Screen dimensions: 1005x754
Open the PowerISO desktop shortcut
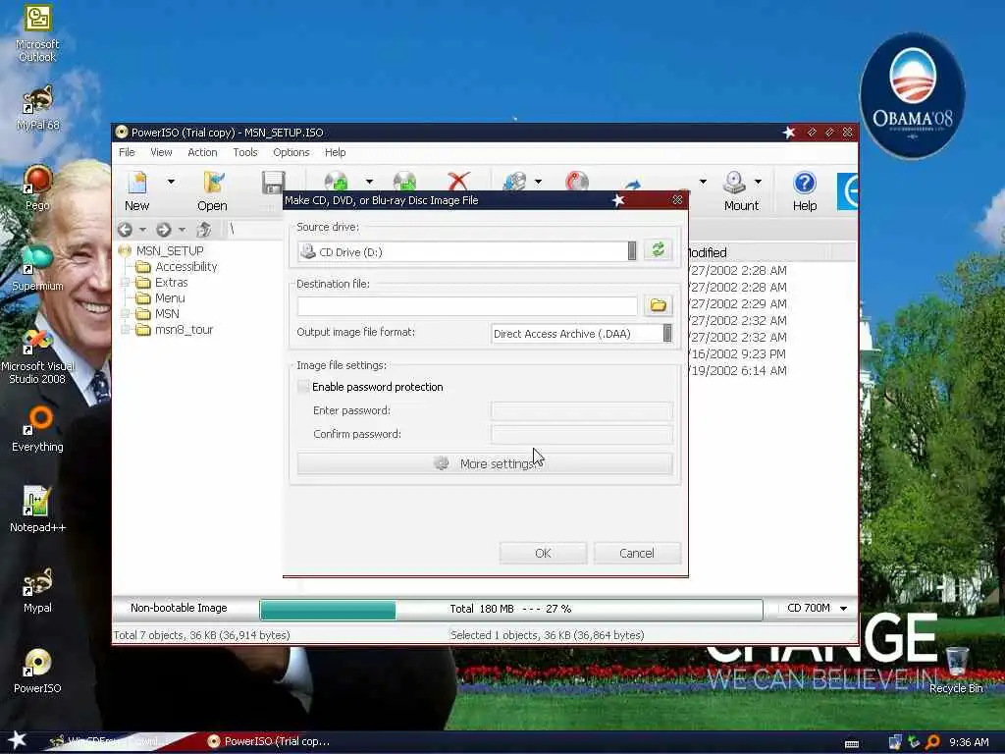coord(37,670)
